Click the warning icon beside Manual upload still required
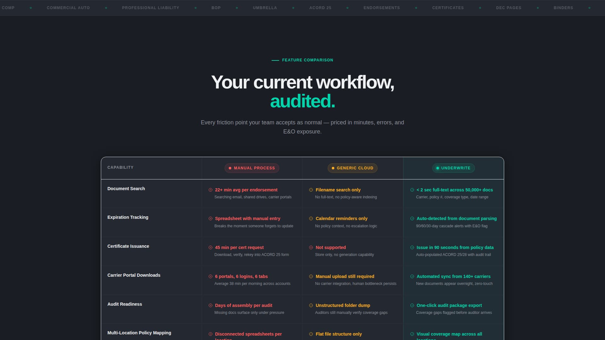Viewport: 605px width, 340px height. (311, 276)
